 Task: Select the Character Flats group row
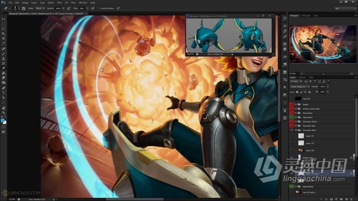click(322, 126)
